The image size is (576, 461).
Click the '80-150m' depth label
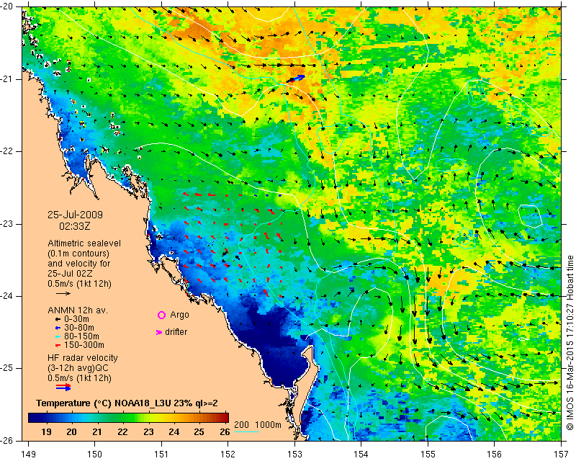tap(81, 336)
